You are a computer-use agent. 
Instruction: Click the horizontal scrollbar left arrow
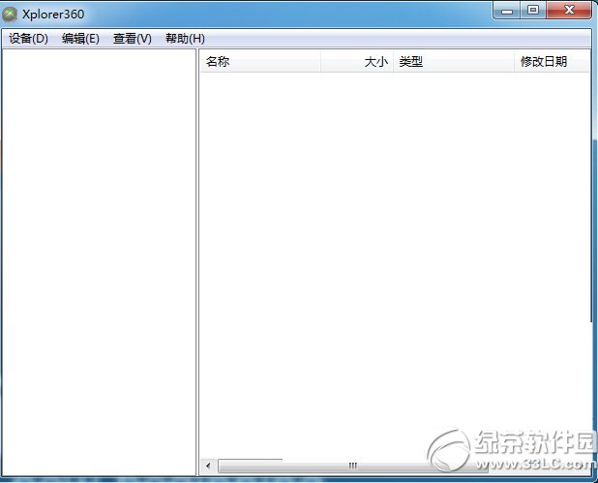(x=208, y=466)
